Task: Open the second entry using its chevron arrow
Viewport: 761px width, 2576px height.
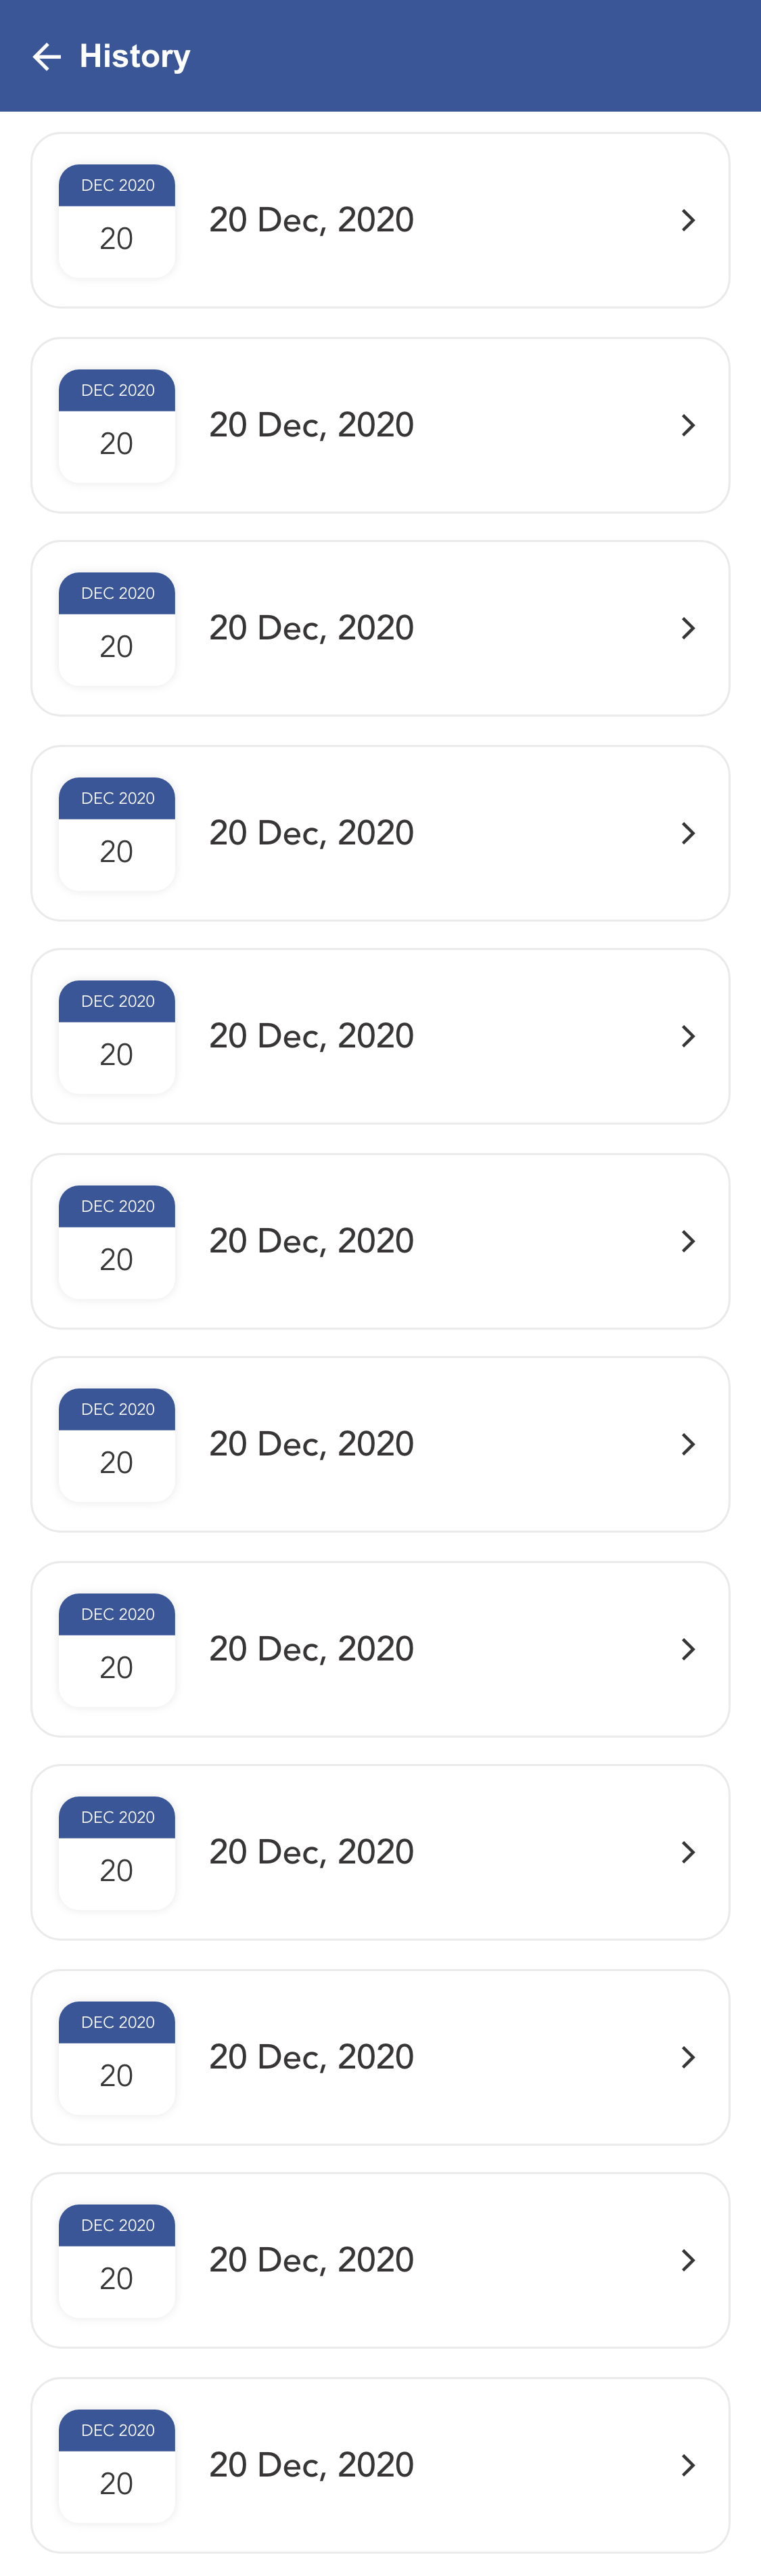Action: 688,425
